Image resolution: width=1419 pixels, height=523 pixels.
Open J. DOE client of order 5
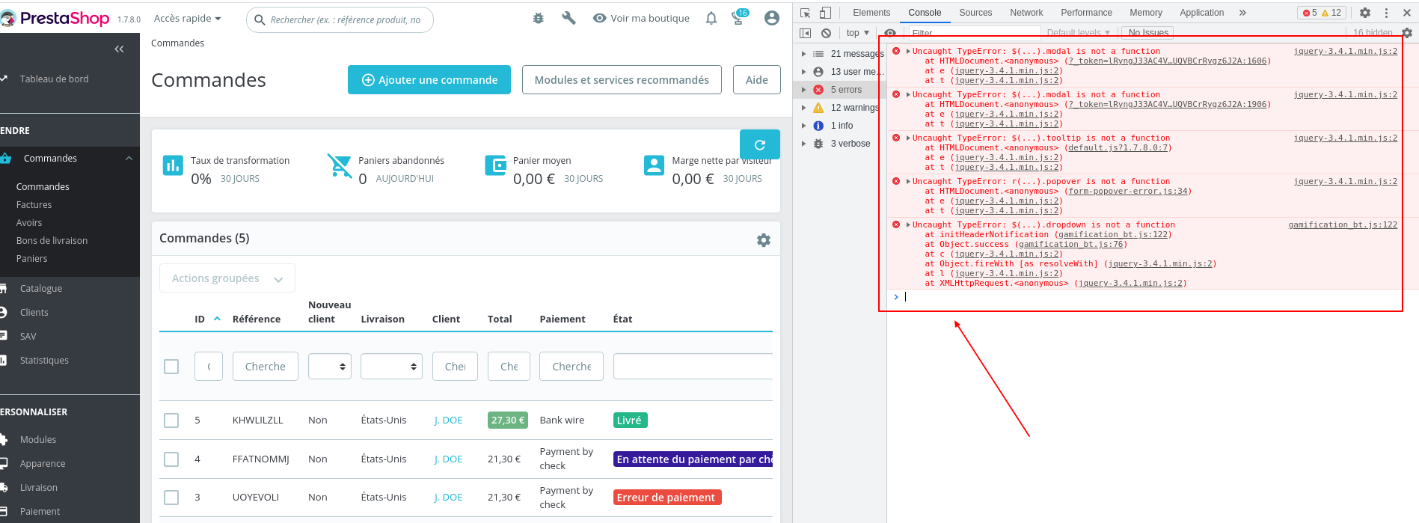[449, 420]
